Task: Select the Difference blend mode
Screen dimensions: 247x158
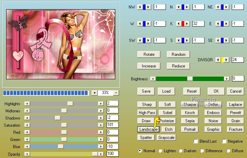Action: tap(202, 151)
